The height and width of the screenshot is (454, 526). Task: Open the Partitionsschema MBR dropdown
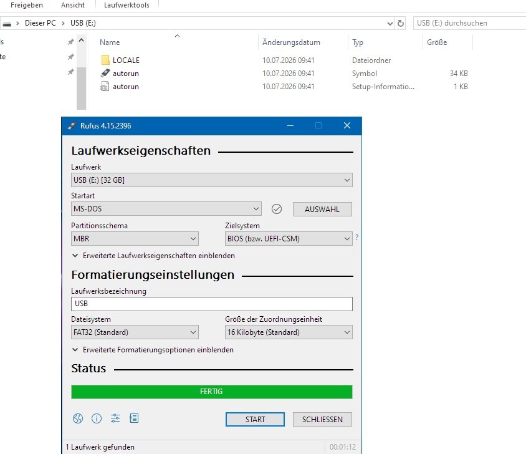(135, 238)
